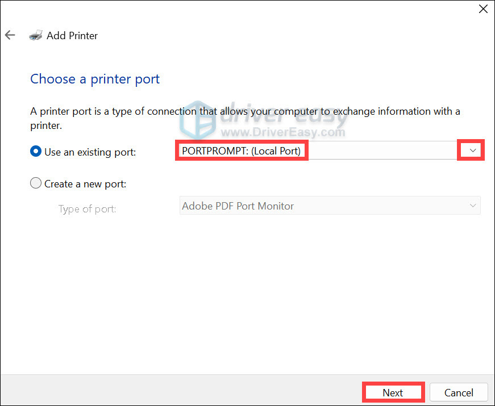Screen dimensions: 495x406
Task: Click the printer icon beside Add Printer
Action: pyautogui.click(x=35, y=35)
